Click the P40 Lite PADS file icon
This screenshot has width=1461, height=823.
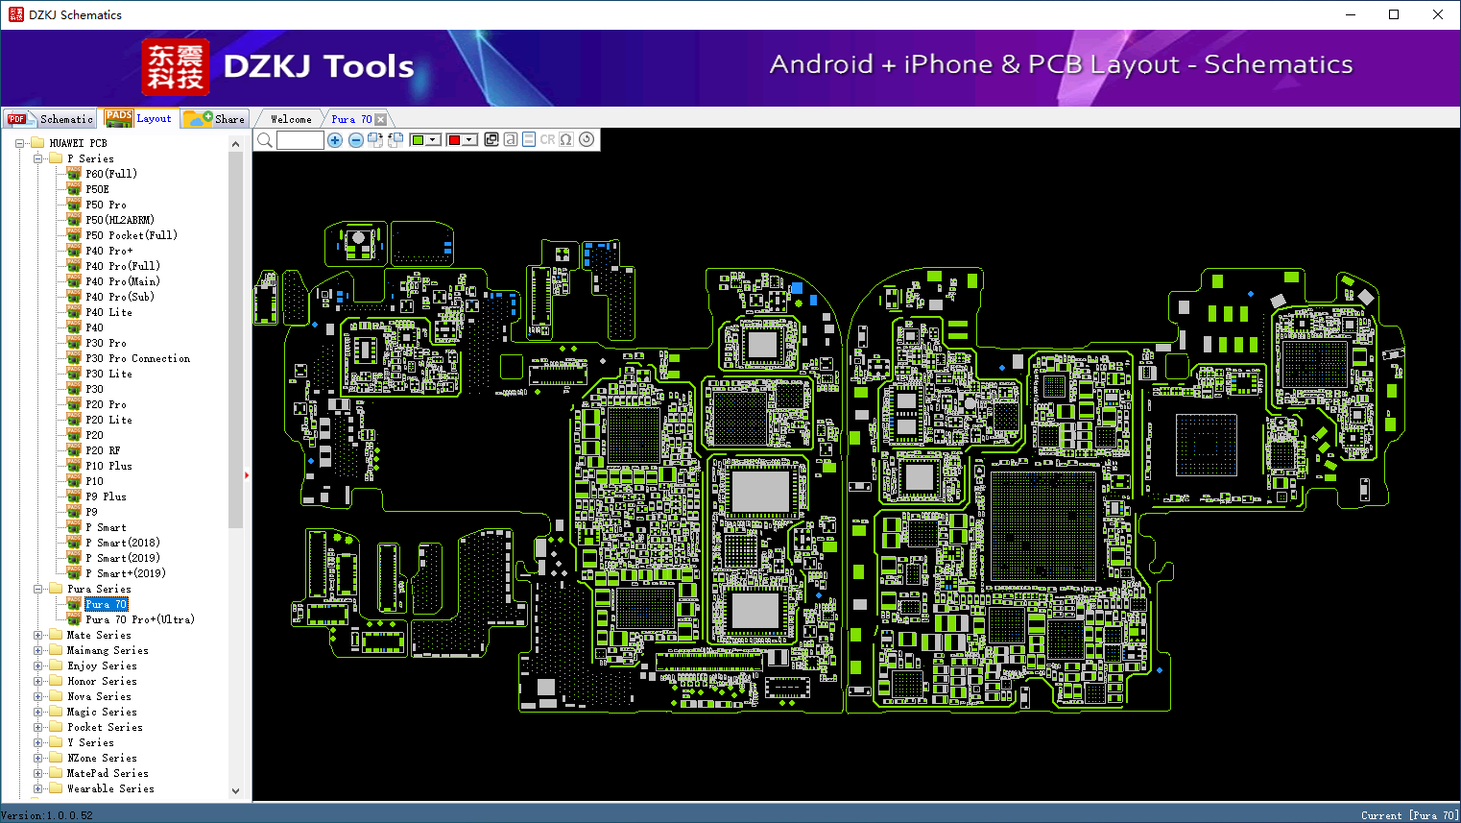tap(74, 312)
